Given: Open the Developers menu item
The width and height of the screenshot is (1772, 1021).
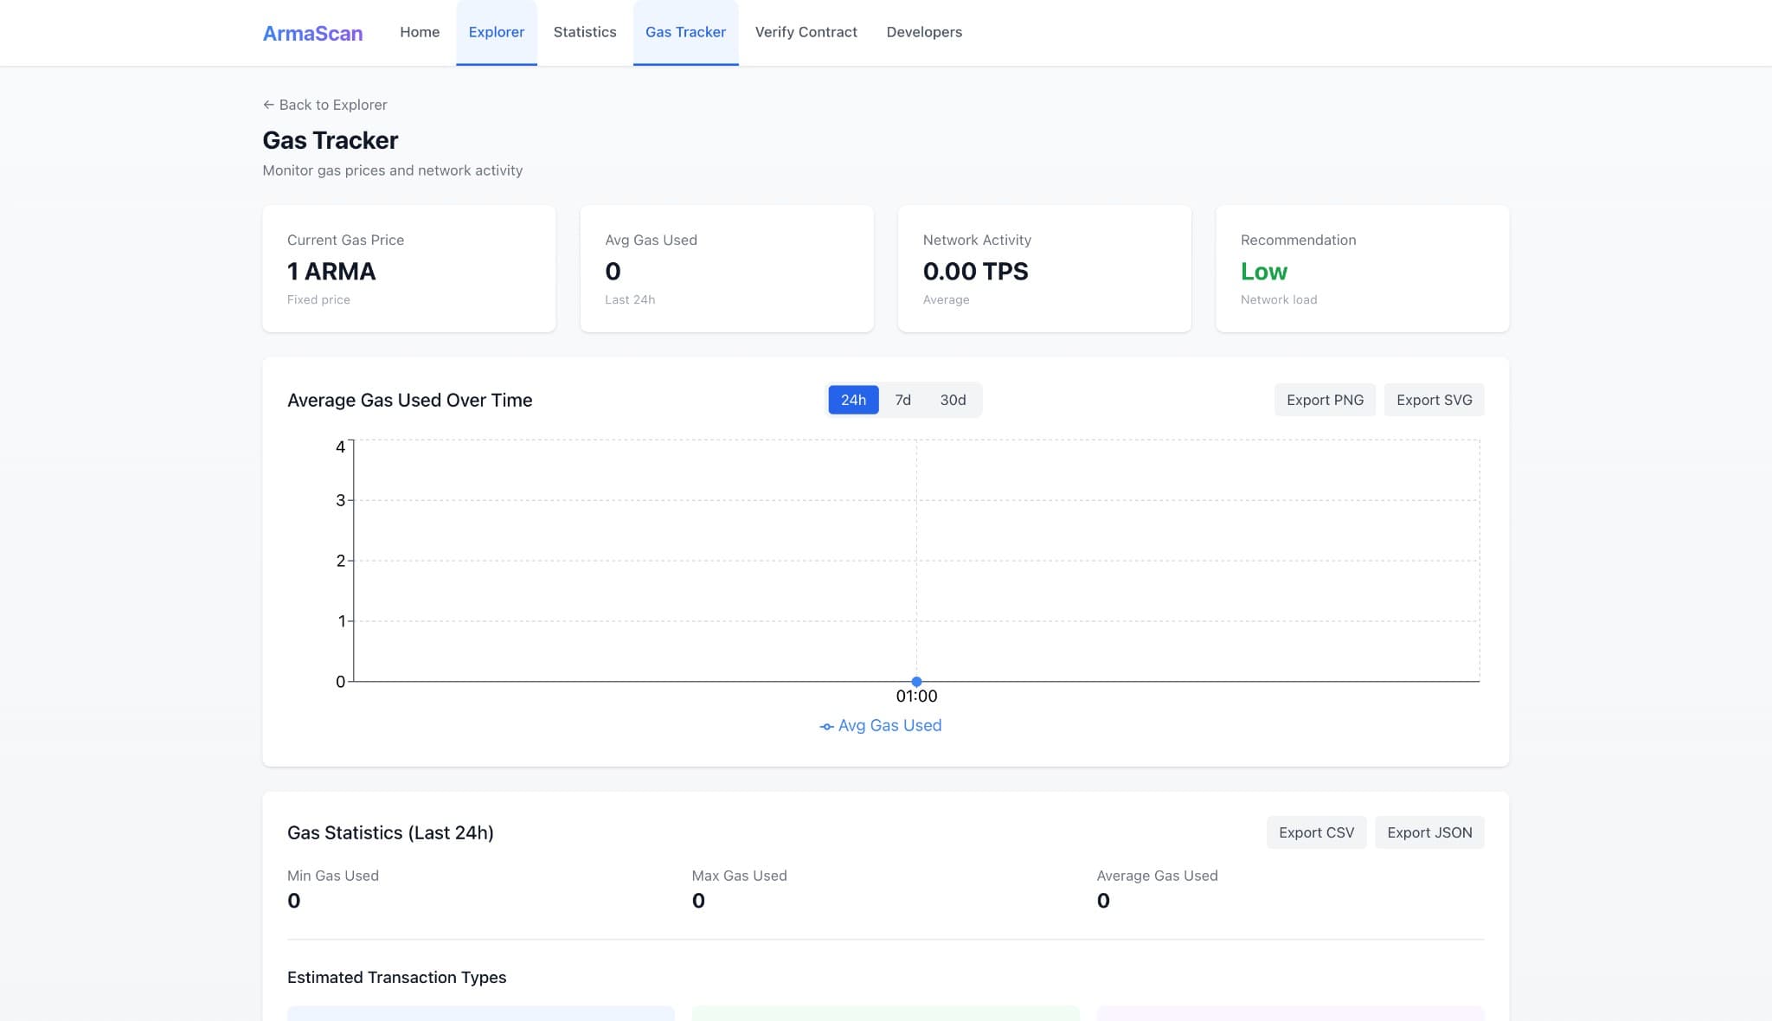Looking at the screenshot, I should [x=924, y=32].
